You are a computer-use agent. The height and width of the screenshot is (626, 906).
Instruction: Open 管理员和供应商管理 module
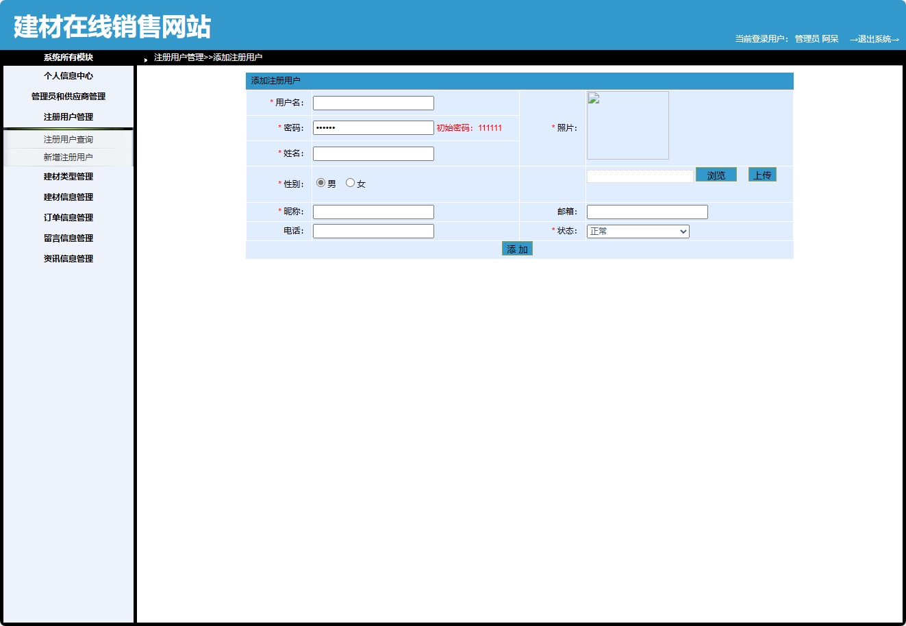click(x=66, y=96)
